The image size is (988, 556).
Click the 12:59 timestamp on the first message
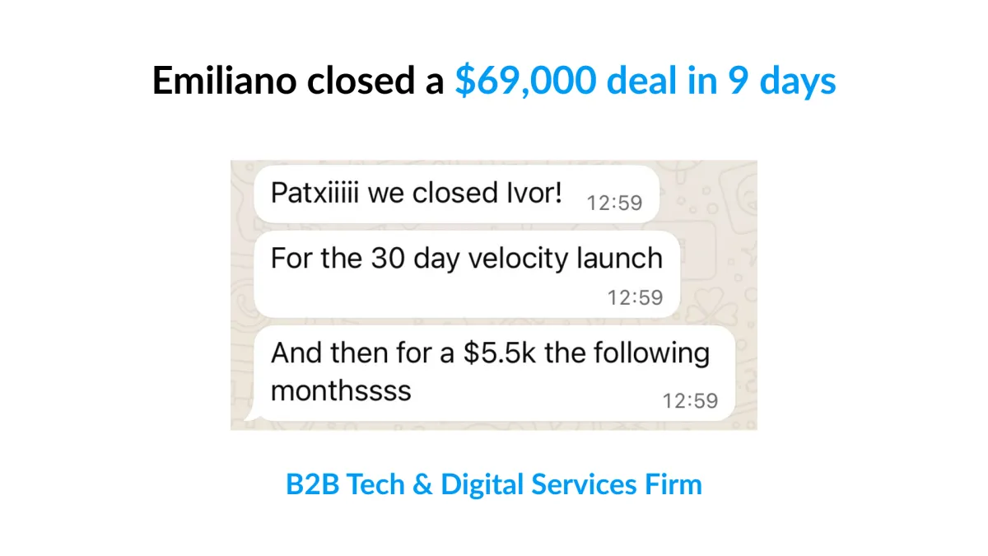tap(614, 203)
